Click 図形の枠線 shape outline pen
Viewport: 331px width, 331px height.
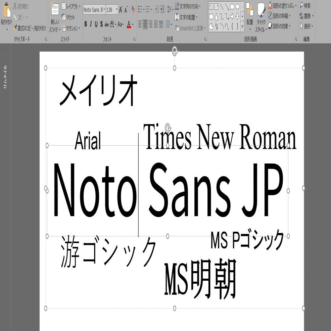click(270, 16)
